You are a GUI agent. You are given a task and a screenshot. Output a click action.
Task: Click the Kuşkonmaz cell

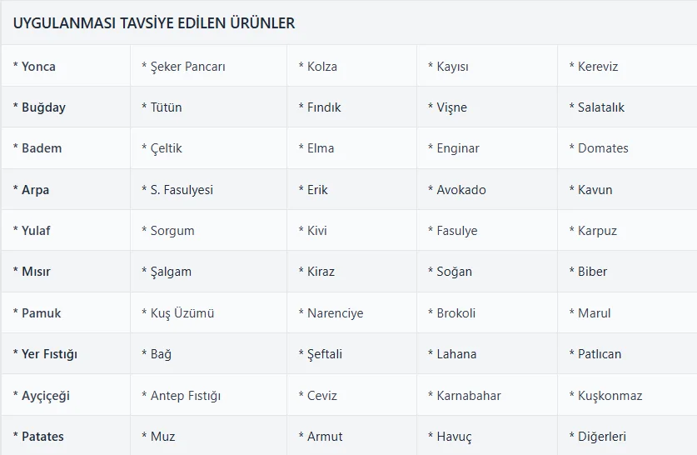coord(627,395)
